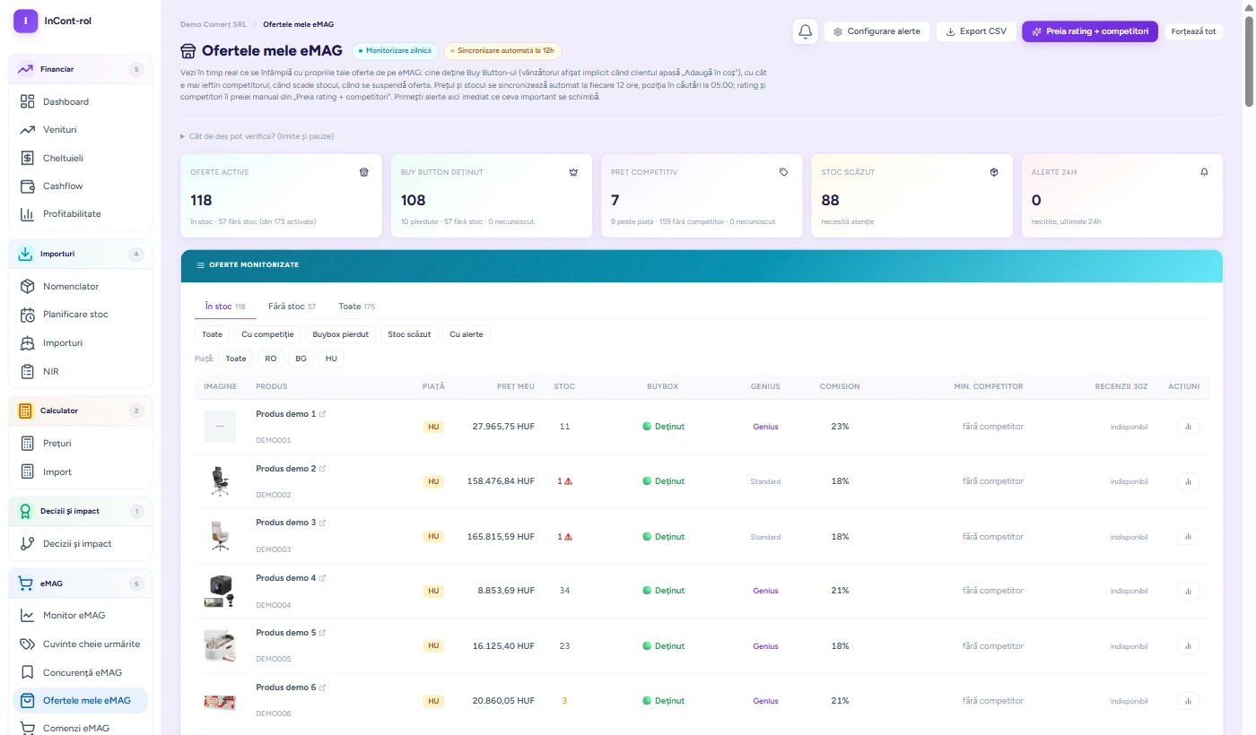Open Cuvinte cheie urmărite sidebar item
Image resolution: width=1256 pixels, height=735 pixels.
[x=80, y=644]
